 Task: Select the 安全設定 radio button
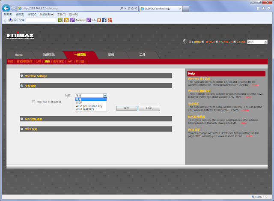(x=22, y=86)
